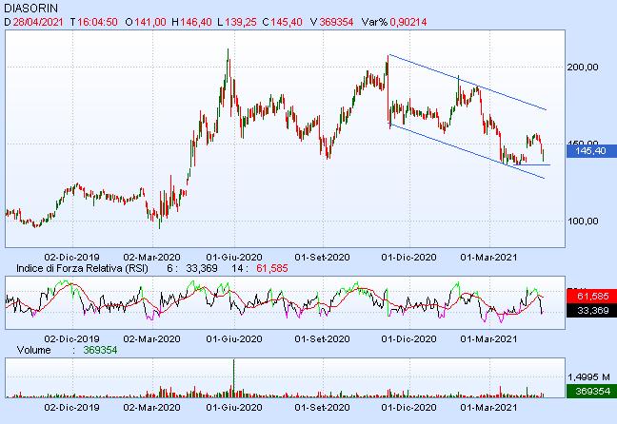Click 01-Dic-2020 date on RSI panel axis
This screenshot has height=424, width=617.
click(408, 338)
